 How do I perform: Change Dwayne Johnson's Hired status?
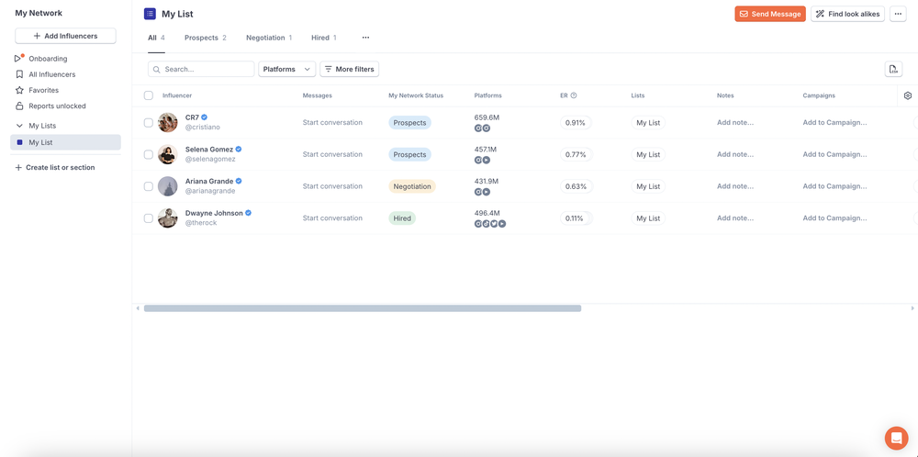[402, 218]
